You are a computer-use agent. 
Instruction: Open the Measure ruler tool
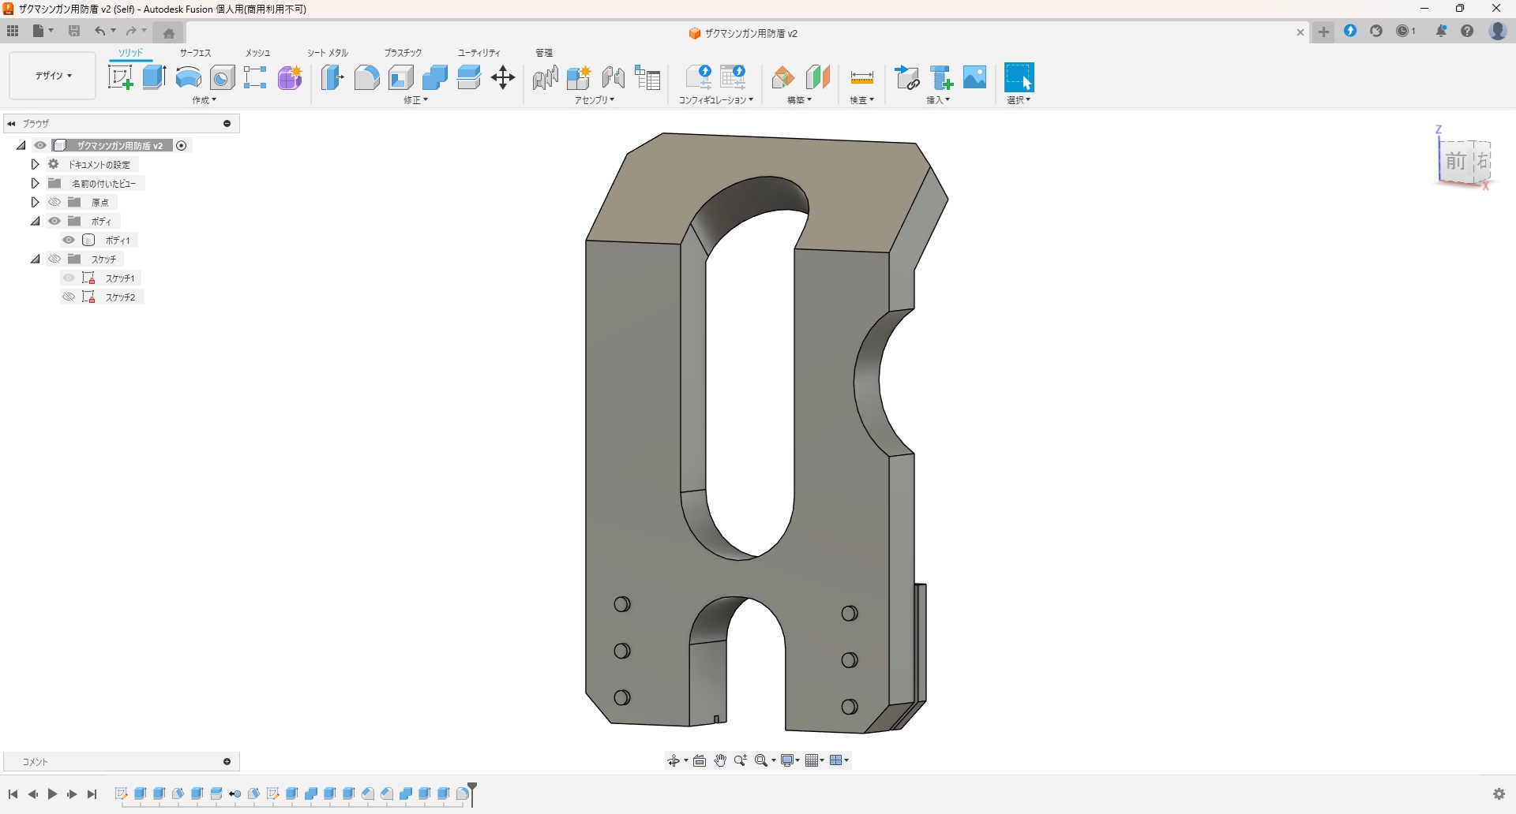[861, 77]
